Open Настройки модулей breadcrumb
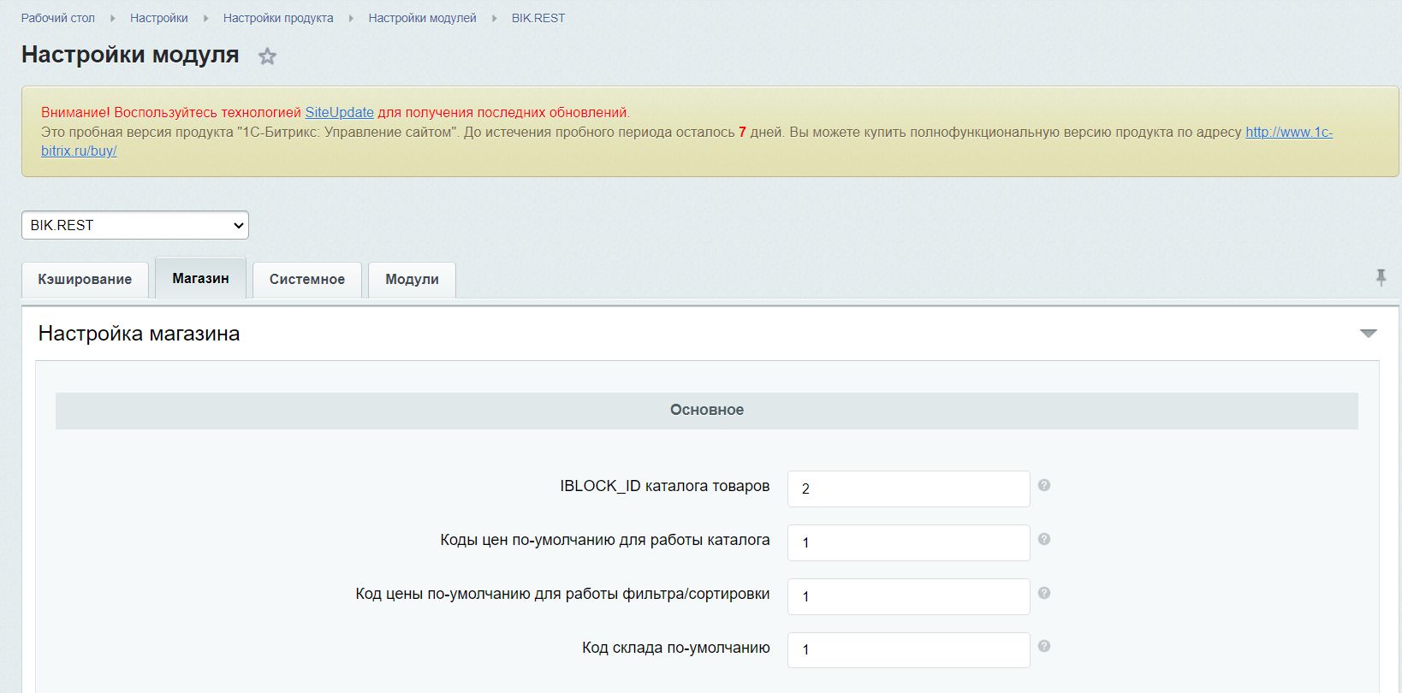The height and width of the screenshot is (693, 1402). pyautogui.click(x=422, y=18)
